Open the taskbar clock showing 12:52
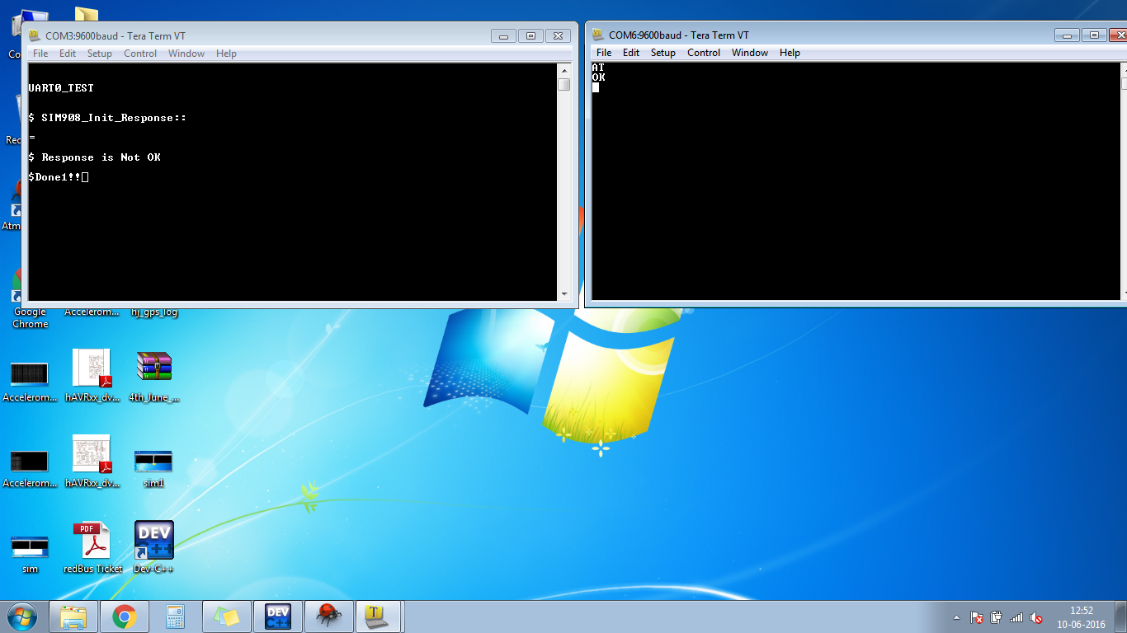Viewport: 1127px width, 633px height. pos(1082,617)
